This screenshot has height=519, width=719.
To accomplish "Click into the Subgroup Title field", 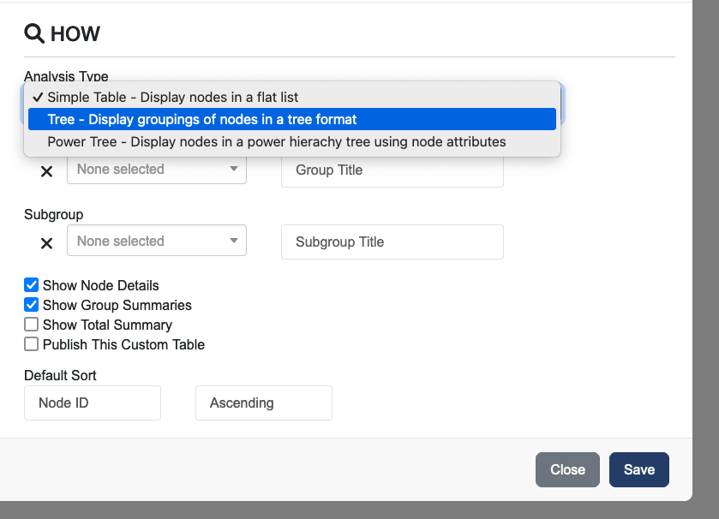I will pyautogui.click(x=392, y=242).
